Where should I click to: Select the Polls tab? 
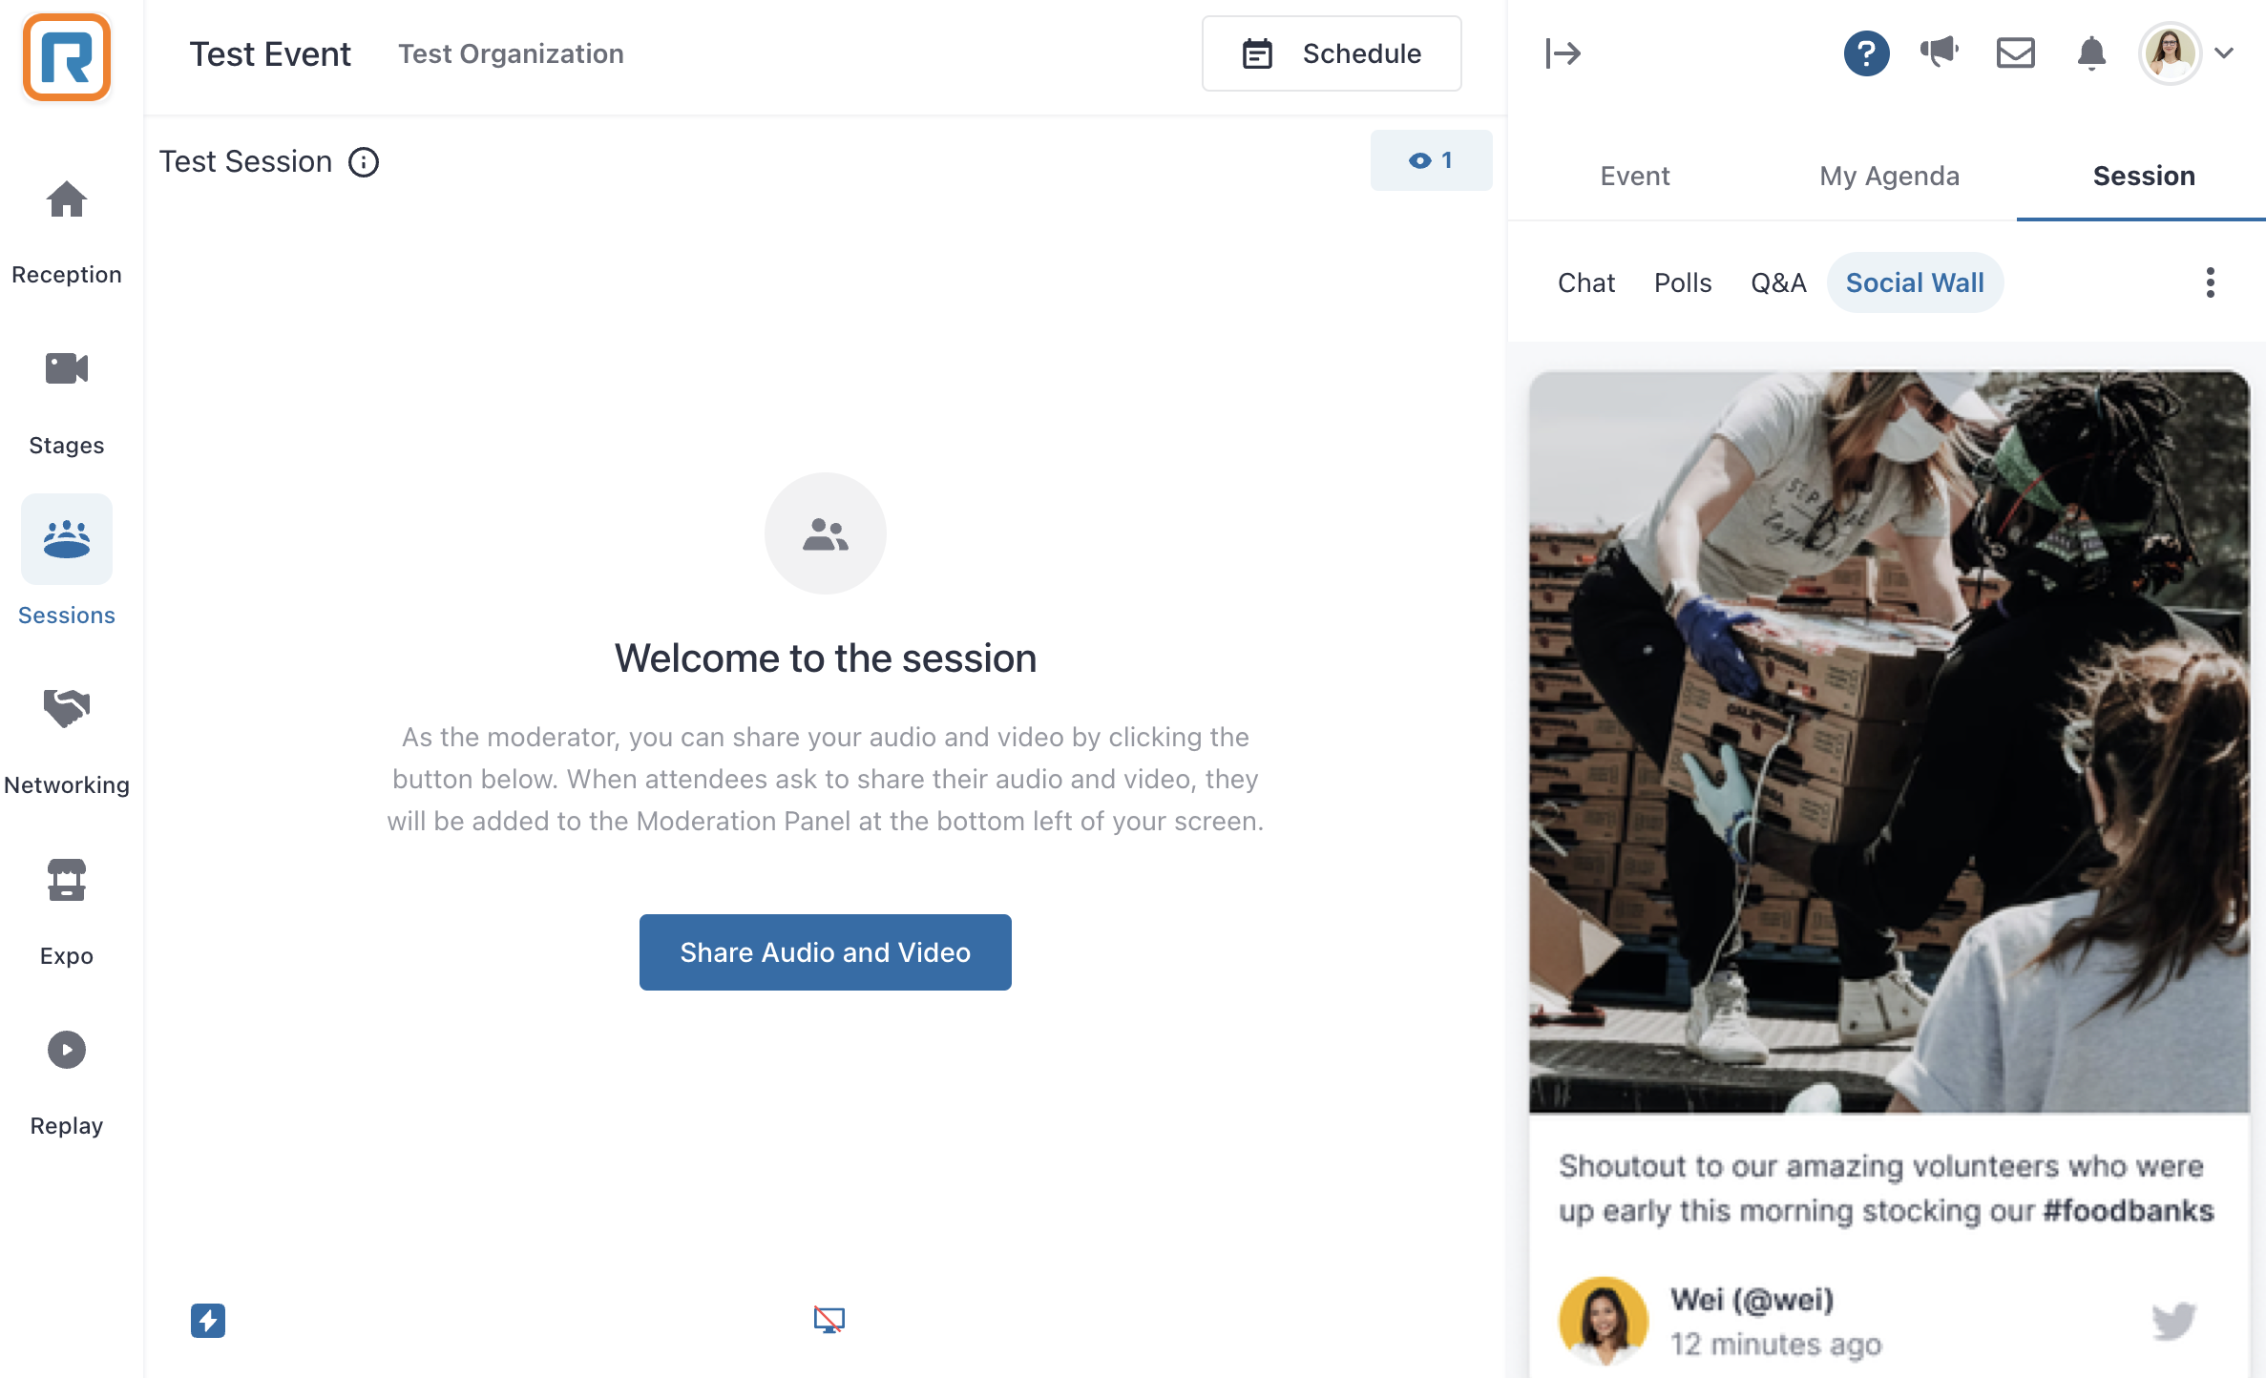pyautogui.click(x=1683, y=282)
